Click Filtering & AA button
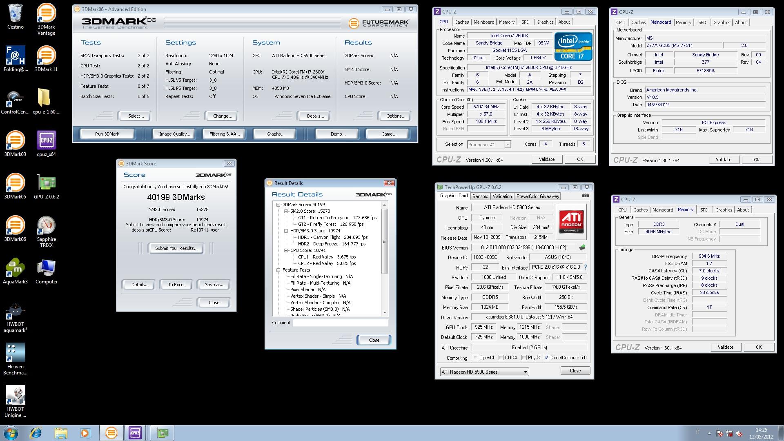Image resolution: width=784 pixels, height=441 pixels. pos(224,134)
